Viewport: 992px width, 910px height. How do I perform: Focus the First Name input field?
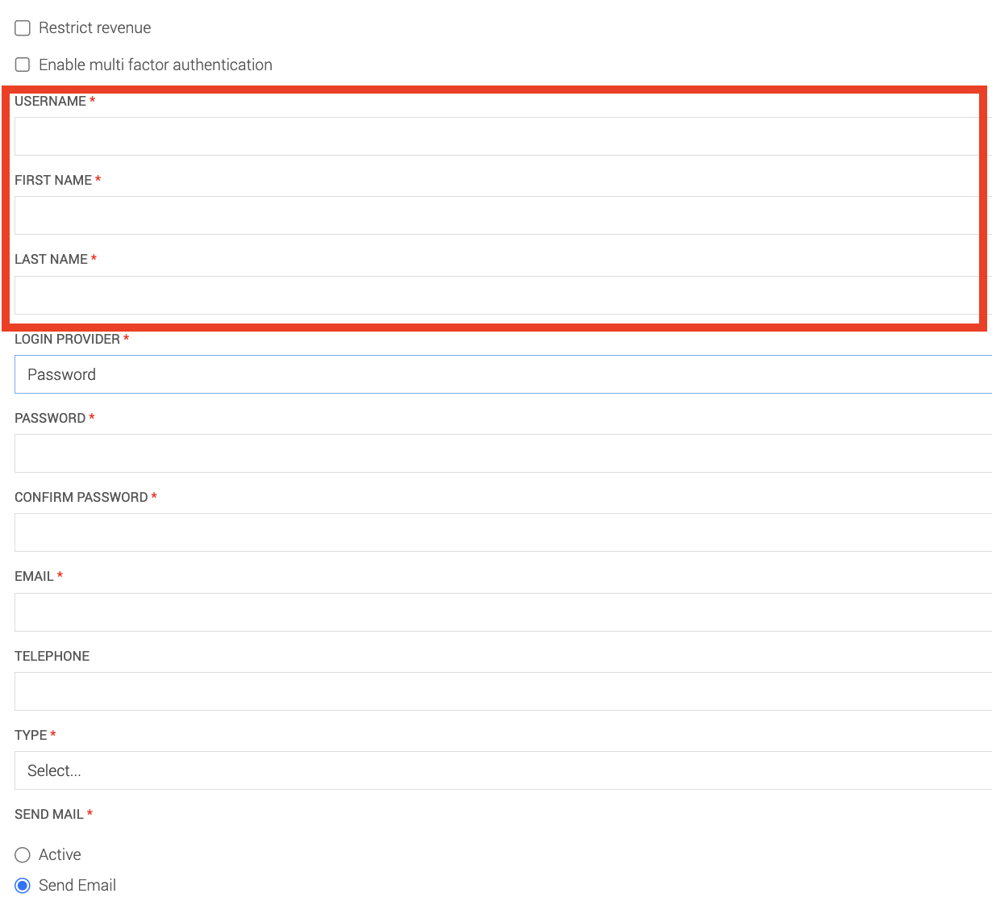pyautogui.click(x=503, y=215)
